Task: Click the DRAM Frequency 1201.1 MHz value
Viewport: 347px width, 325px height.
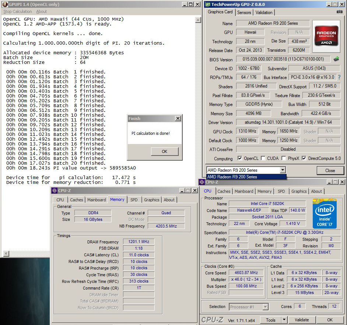Action: coord(139,242)
